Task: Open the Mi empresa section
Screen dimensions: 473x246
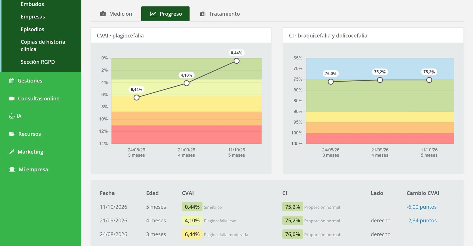Action: point(33,169)
